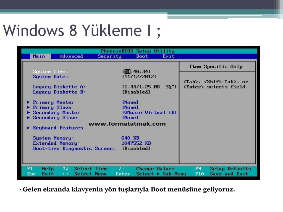Expand the Keyboard Features arrow

[28, 128]
